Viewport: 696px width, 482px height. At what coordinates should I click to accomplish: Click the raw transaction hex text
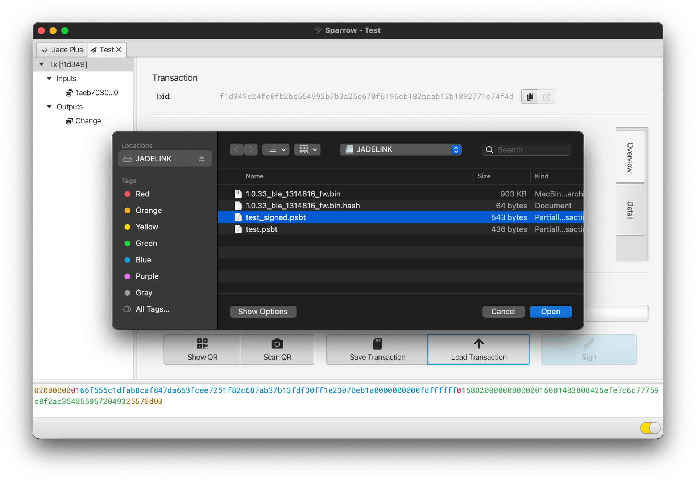[x=346, y=396]
